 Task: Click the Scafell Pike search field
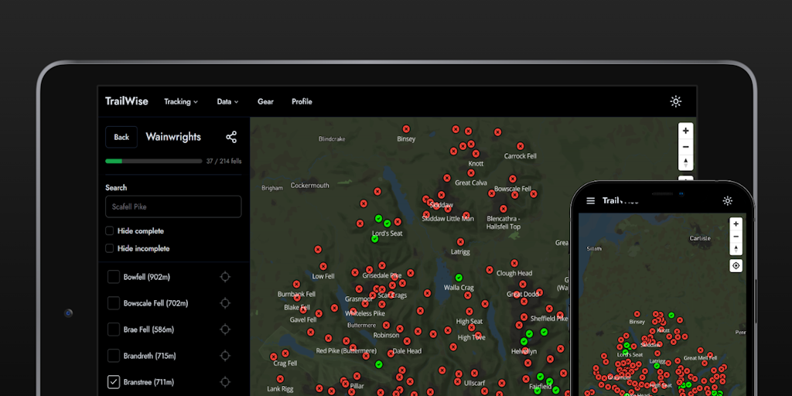173,207
